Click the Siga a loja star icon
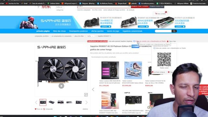Screen dimensions: 208x117 [x=168, y=41]
